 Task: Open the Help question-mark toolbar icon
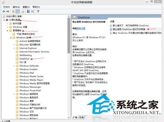tap(28, 11)
